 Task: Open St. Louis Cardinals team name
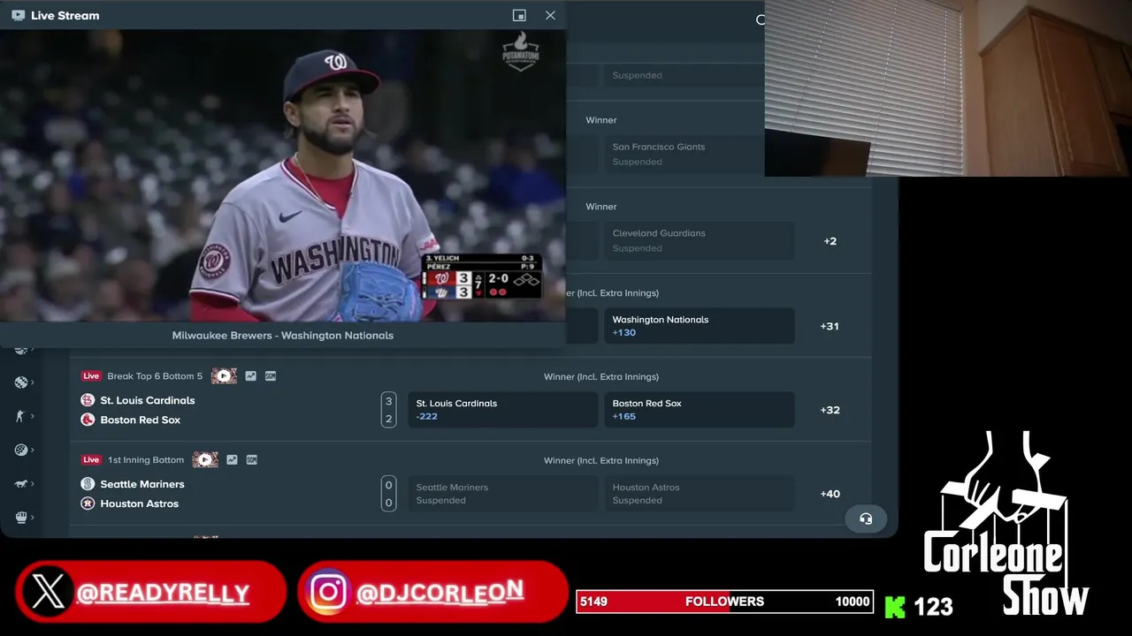(x=148, y=400)
